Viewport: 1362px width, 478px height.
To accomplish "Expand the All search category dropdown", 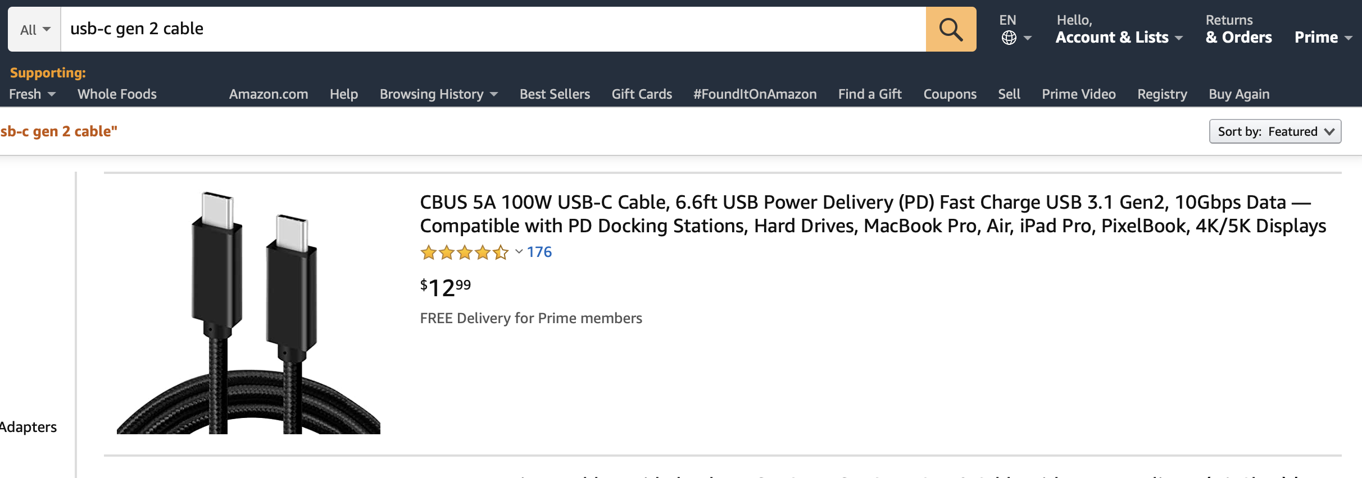I will pyautogui.click(x=34, y=29).
